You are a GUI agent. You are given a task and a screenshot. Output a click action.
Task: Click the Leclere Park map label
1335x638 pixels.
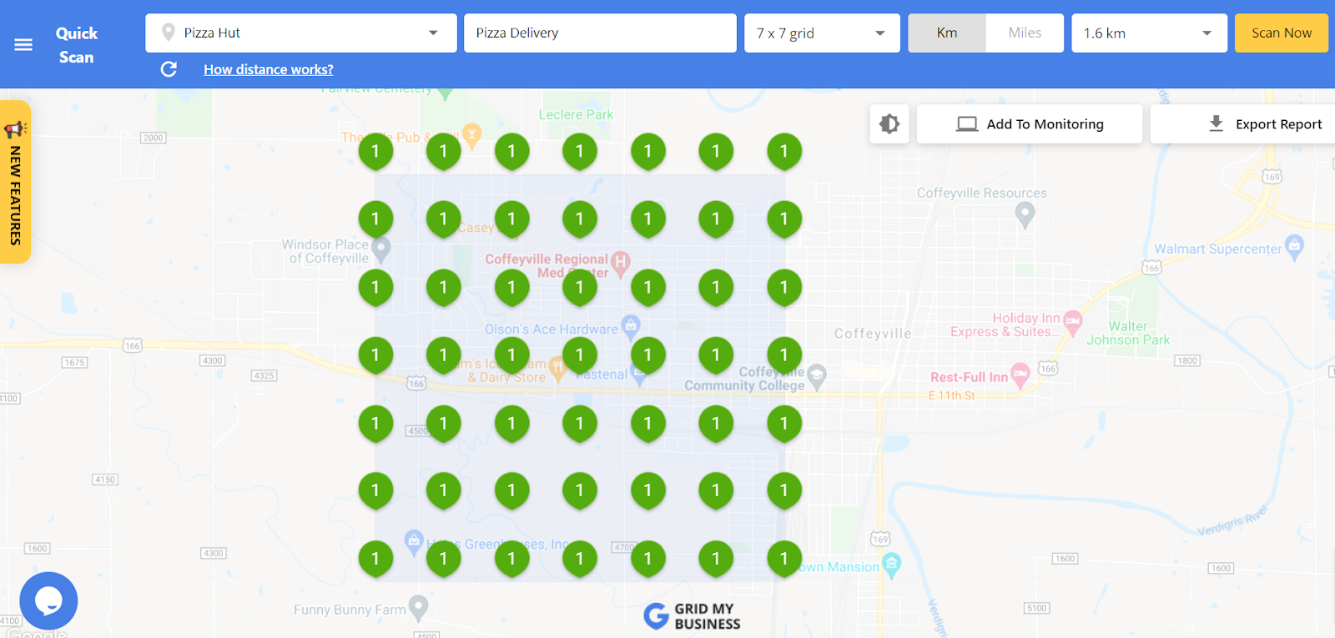coord(576,114)
